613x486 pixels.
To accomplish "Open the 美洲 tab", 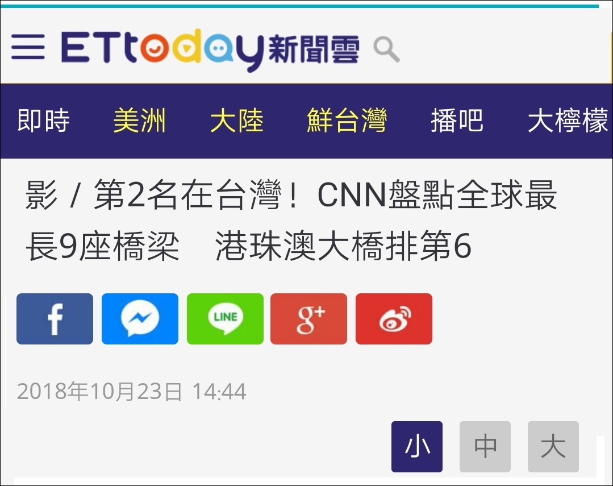I will point(140,120).
